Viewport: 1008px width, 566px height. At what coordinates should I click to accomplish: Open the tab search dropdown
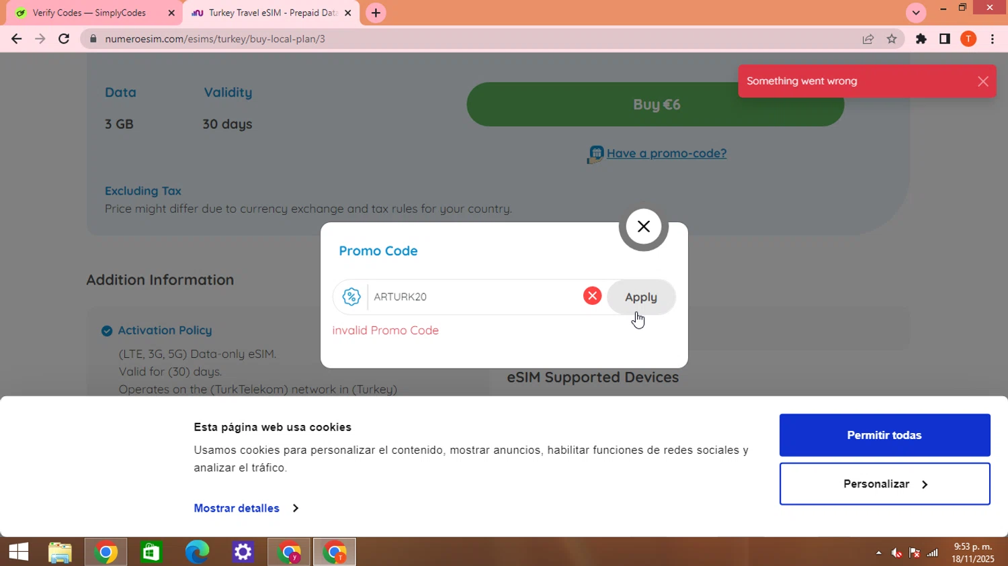click(915, 13)
